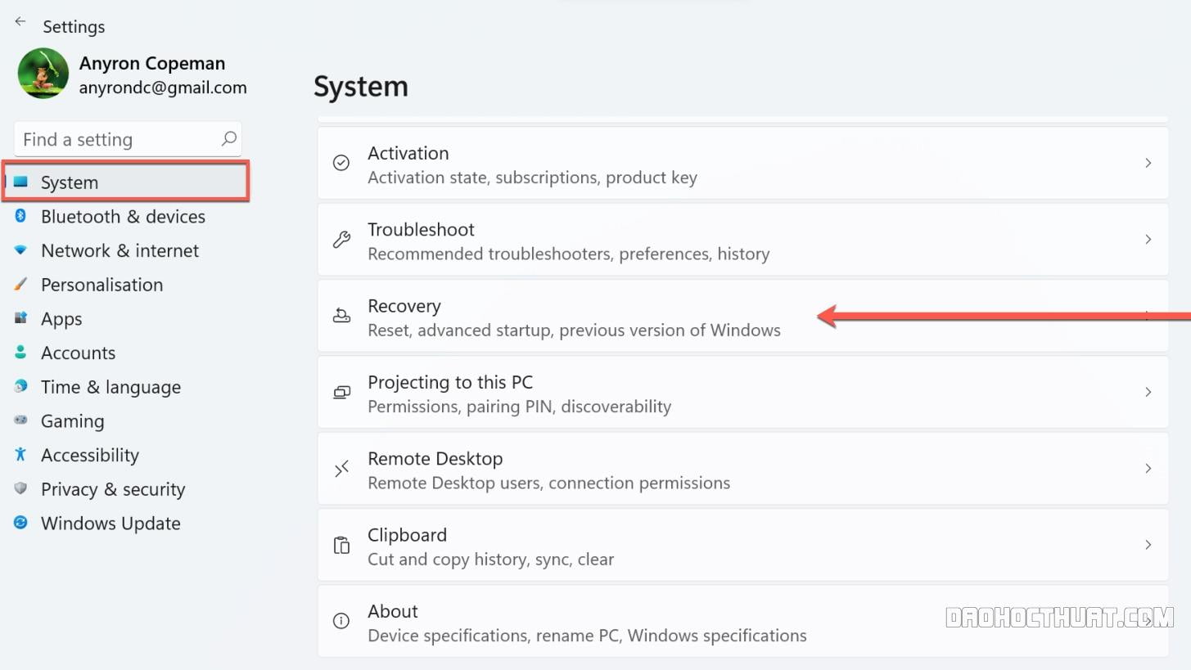Open Time & language settings
Screen dimensions: 1191x670
tap(111, 387)
